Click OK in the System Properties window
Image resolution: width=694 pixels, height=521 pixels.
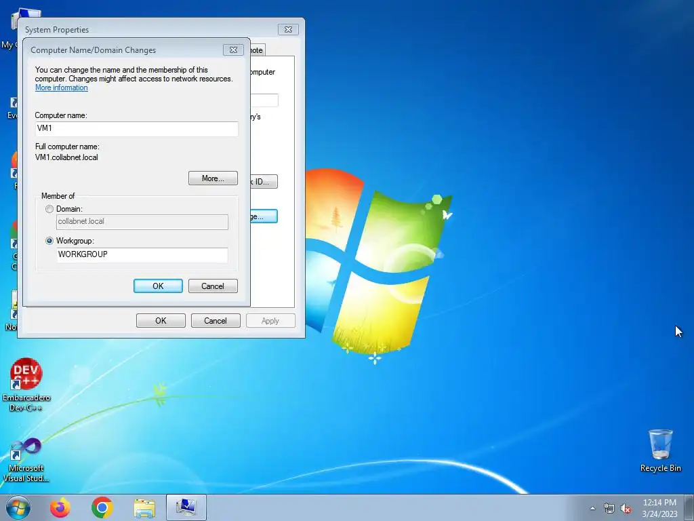pos(161,321)
